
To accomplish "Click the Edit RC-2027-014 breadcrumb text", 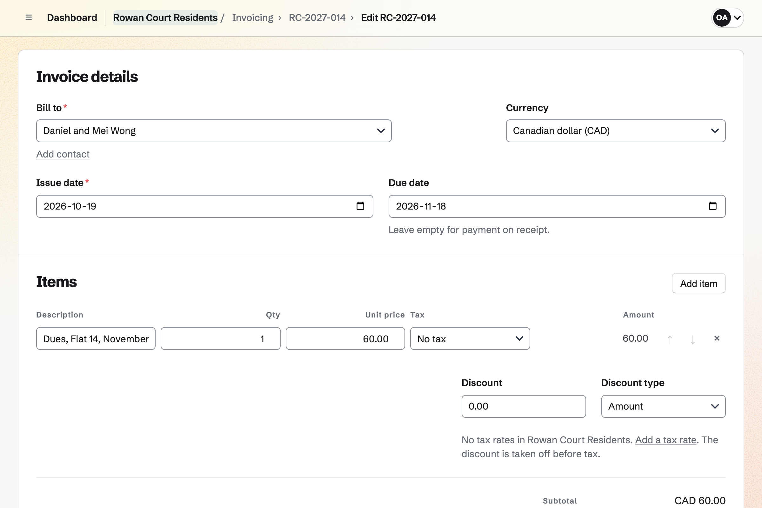I will coord(398,17).
